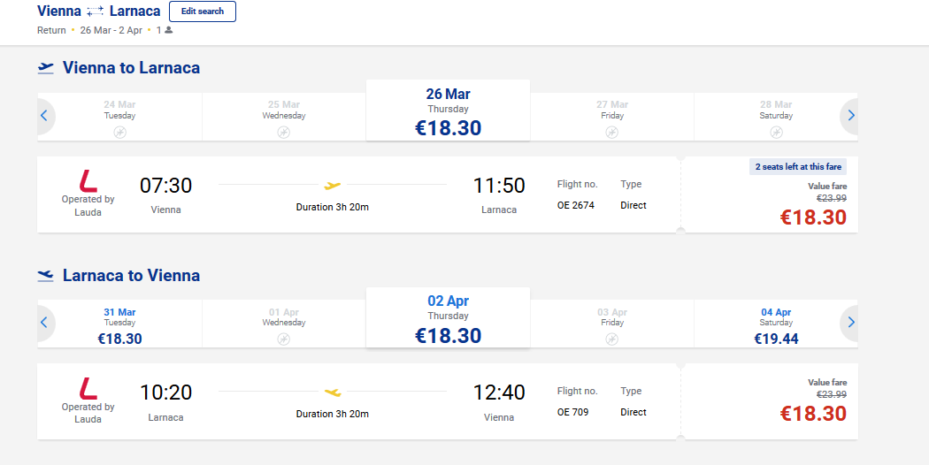Click the passenger icon next to count 1
This screenshot has width=929, height=465.
click(169, 30)
